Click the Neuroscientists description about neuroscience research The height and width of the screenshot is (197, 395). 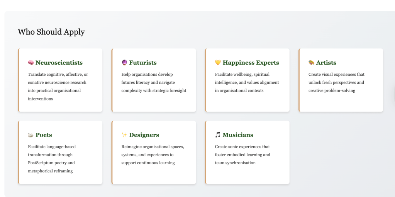58,87
